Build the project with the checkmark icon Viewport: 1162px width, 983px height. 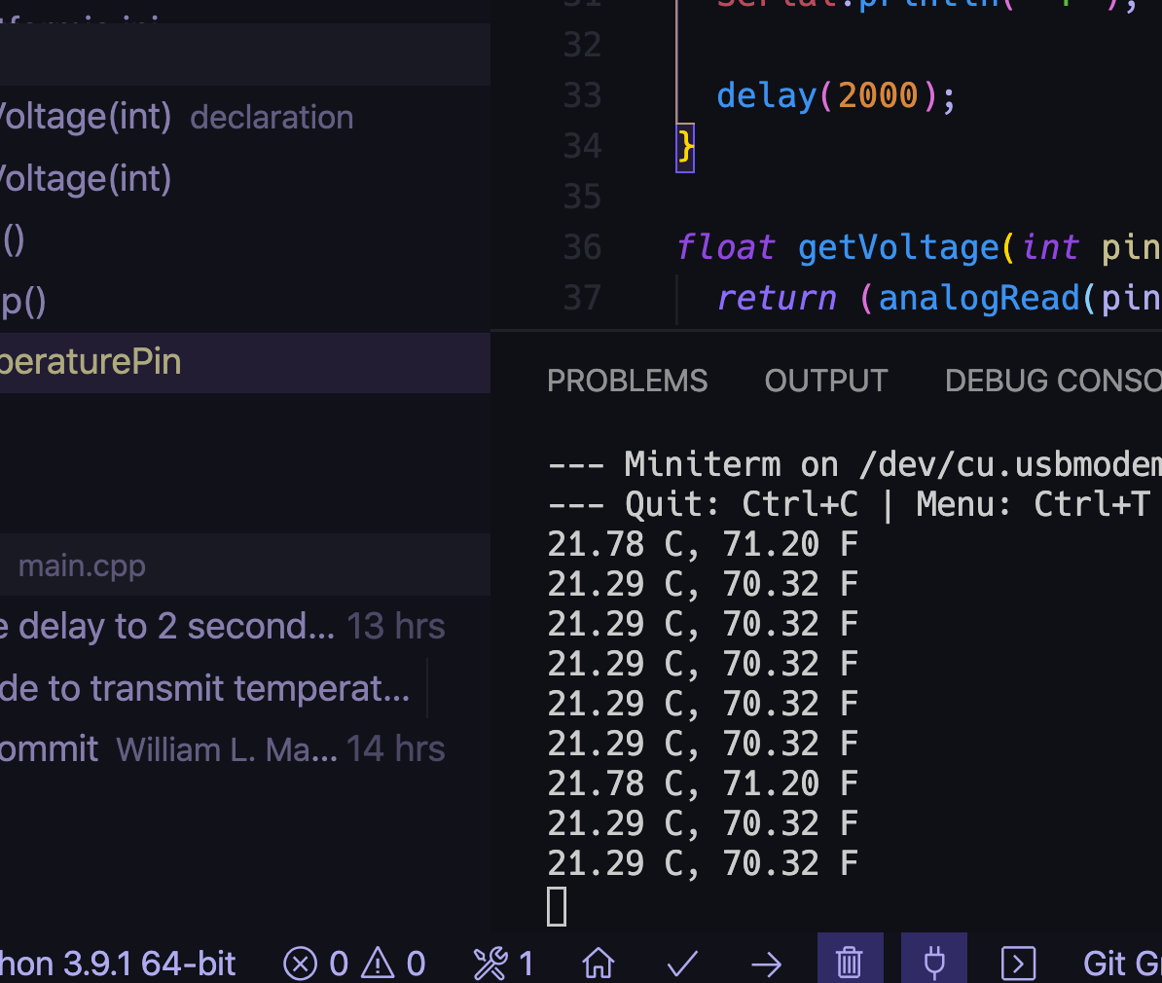click(682, 964)
